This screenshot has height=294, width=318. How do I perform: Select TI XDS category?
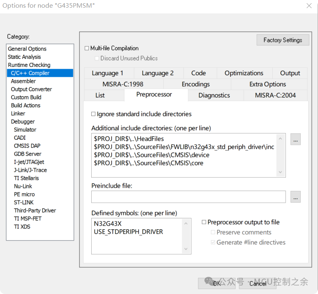[x=40, y=226]
